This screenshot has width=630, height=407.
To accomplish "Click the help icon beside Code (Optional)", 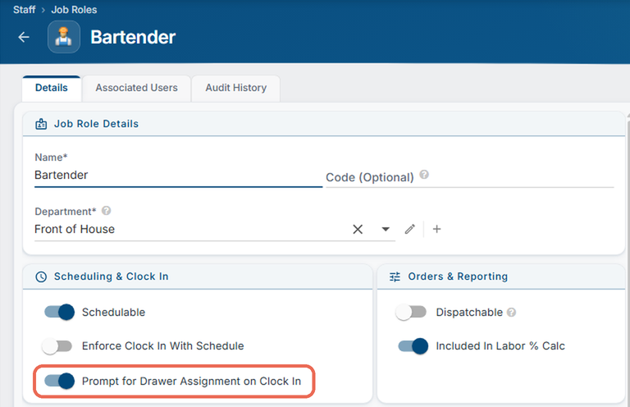I will tap(424, 175).
